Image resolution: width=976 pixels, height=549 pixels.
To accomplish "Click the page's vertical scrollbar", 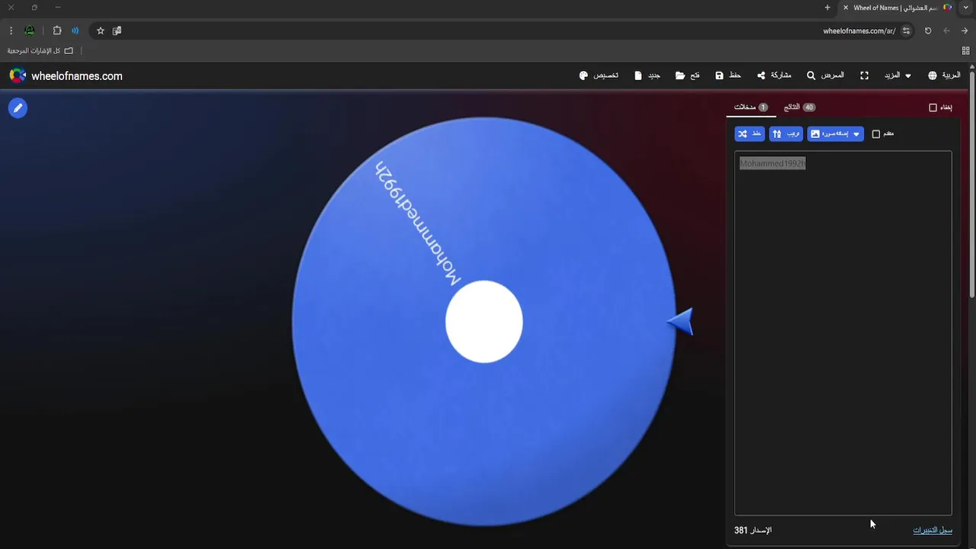I will point(972,183).
